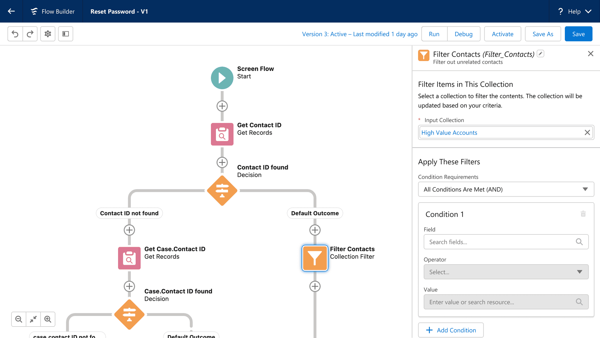This screenshot has height=338, width=600.
Task: Click the Screen Flow Start play icon
Action: tap(222, 78)
